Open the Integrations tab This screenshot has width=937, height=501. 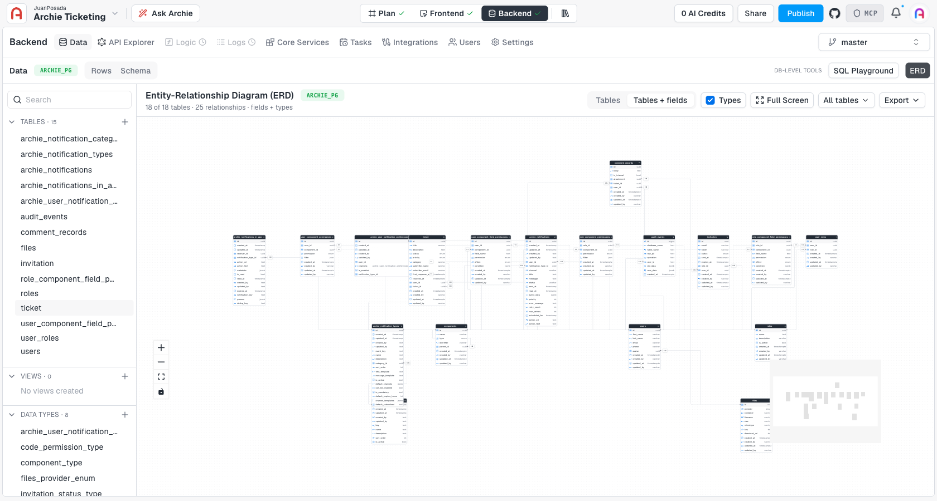pos(410,42)
